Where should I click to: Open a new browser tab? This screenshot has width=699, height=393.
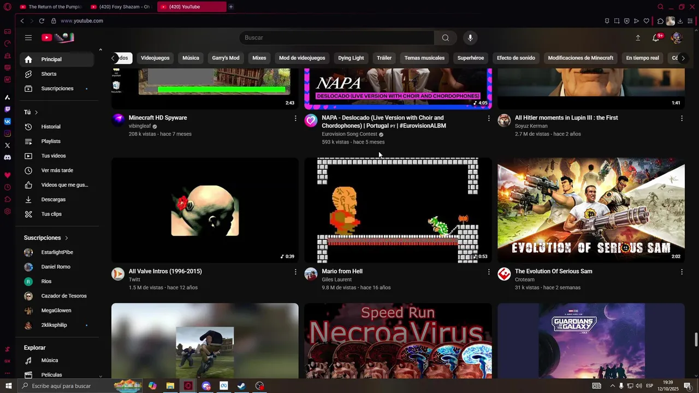[231, 7]
